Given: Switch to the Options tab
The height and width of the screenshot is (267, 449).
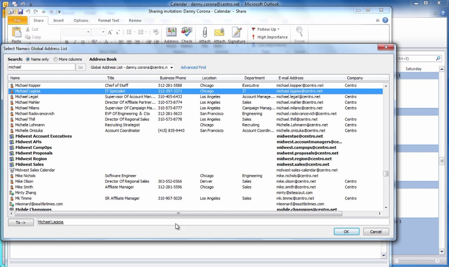Looking at the screenshot, I should click(x=81, y=20).
